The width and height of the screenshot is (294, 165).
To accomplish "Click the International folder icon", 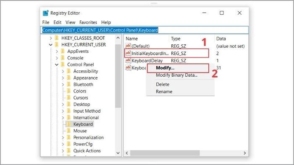I will coord(69,118).
